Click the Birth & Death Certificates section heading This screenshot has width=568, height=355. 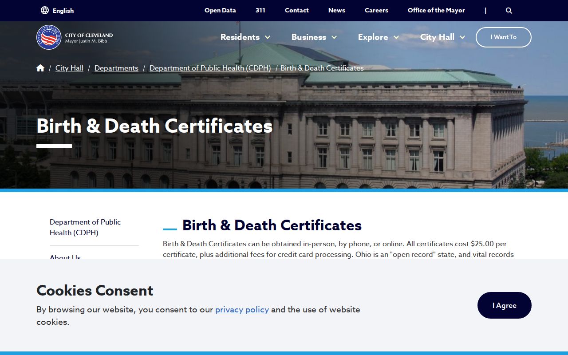pyautogui.click(x=272, y=225)
